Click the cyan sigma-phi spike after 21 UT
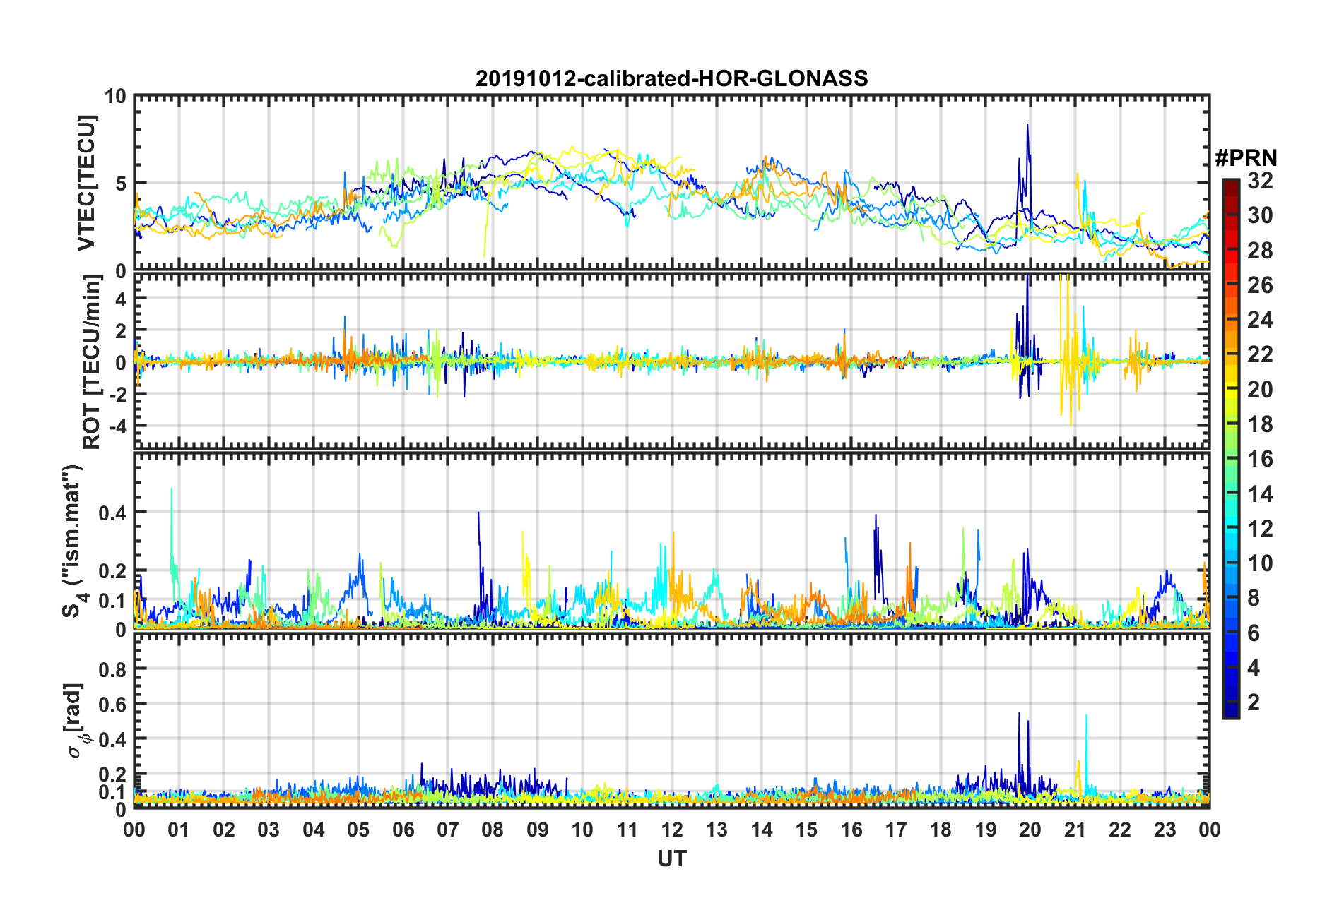This screenshot has height=898, width=1344. click(1086, 719)
